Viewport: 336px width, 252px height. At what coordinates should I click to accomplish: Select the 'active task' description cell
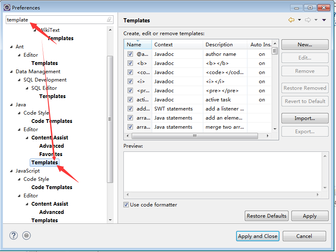point(225,100)
